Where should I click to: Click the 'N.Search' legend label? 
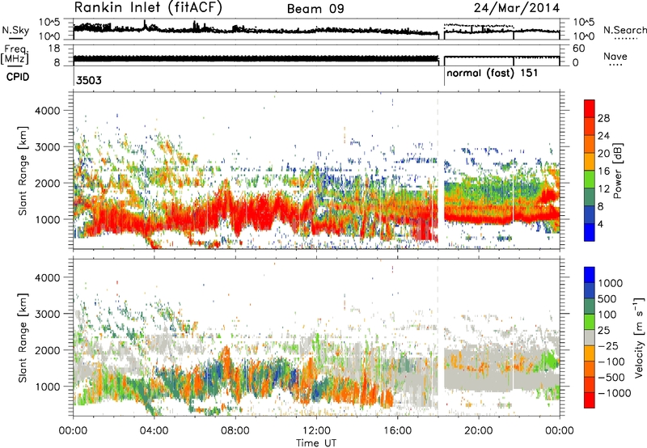[625, 30]
